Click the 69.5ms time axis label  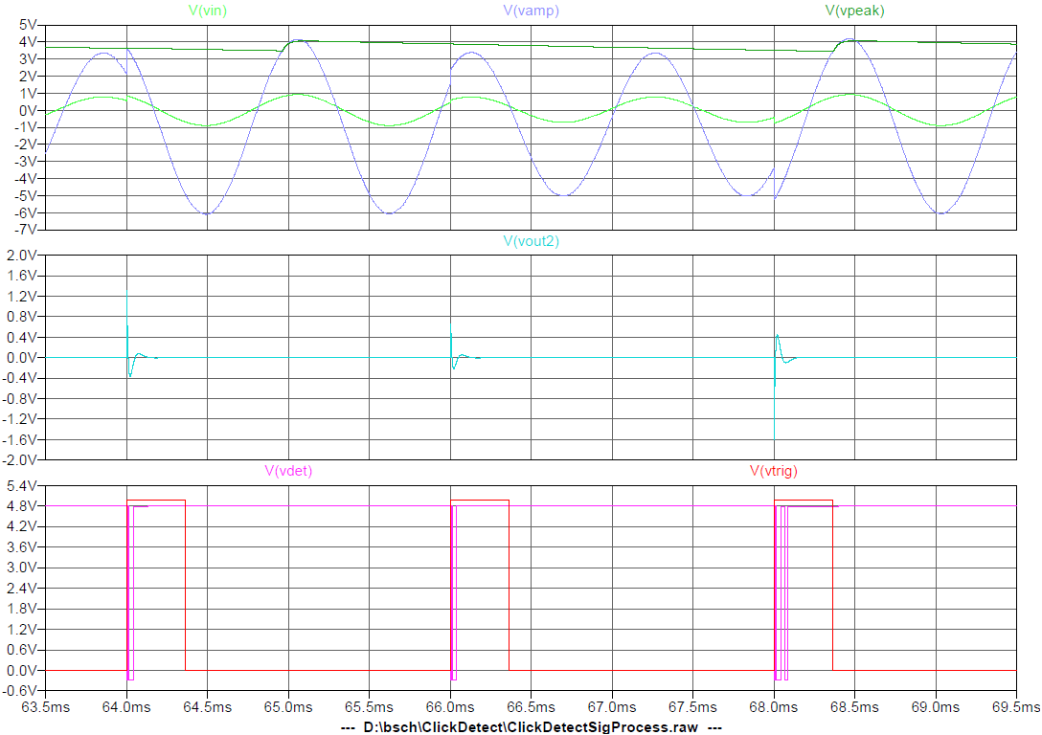pos(1015,706)
